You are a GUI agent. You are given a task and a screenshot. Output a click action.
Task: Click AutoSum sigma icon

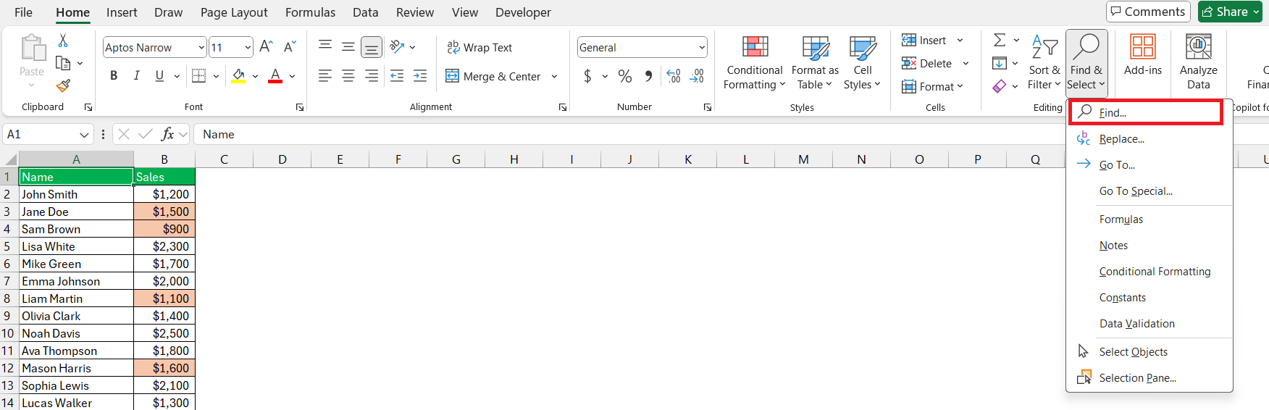pyautogui.click(x=1000, y=40)
